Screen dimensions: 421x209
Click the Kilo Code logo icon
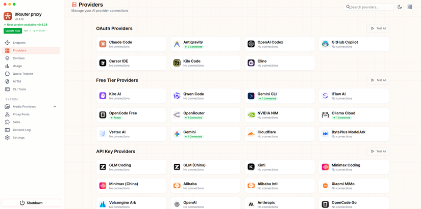pos(177,63)
